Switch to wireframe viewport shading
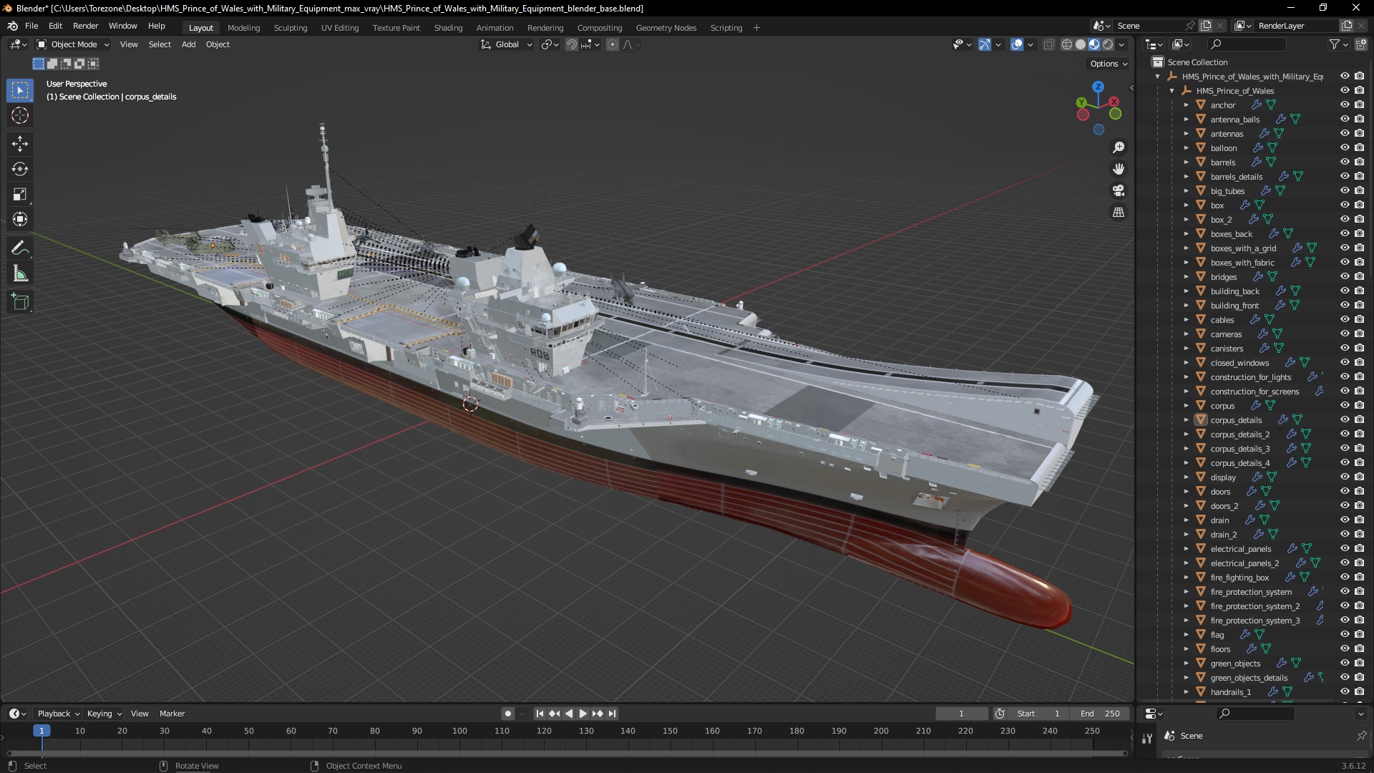This screenshot has height=773, width=1374. (1067, 44)
